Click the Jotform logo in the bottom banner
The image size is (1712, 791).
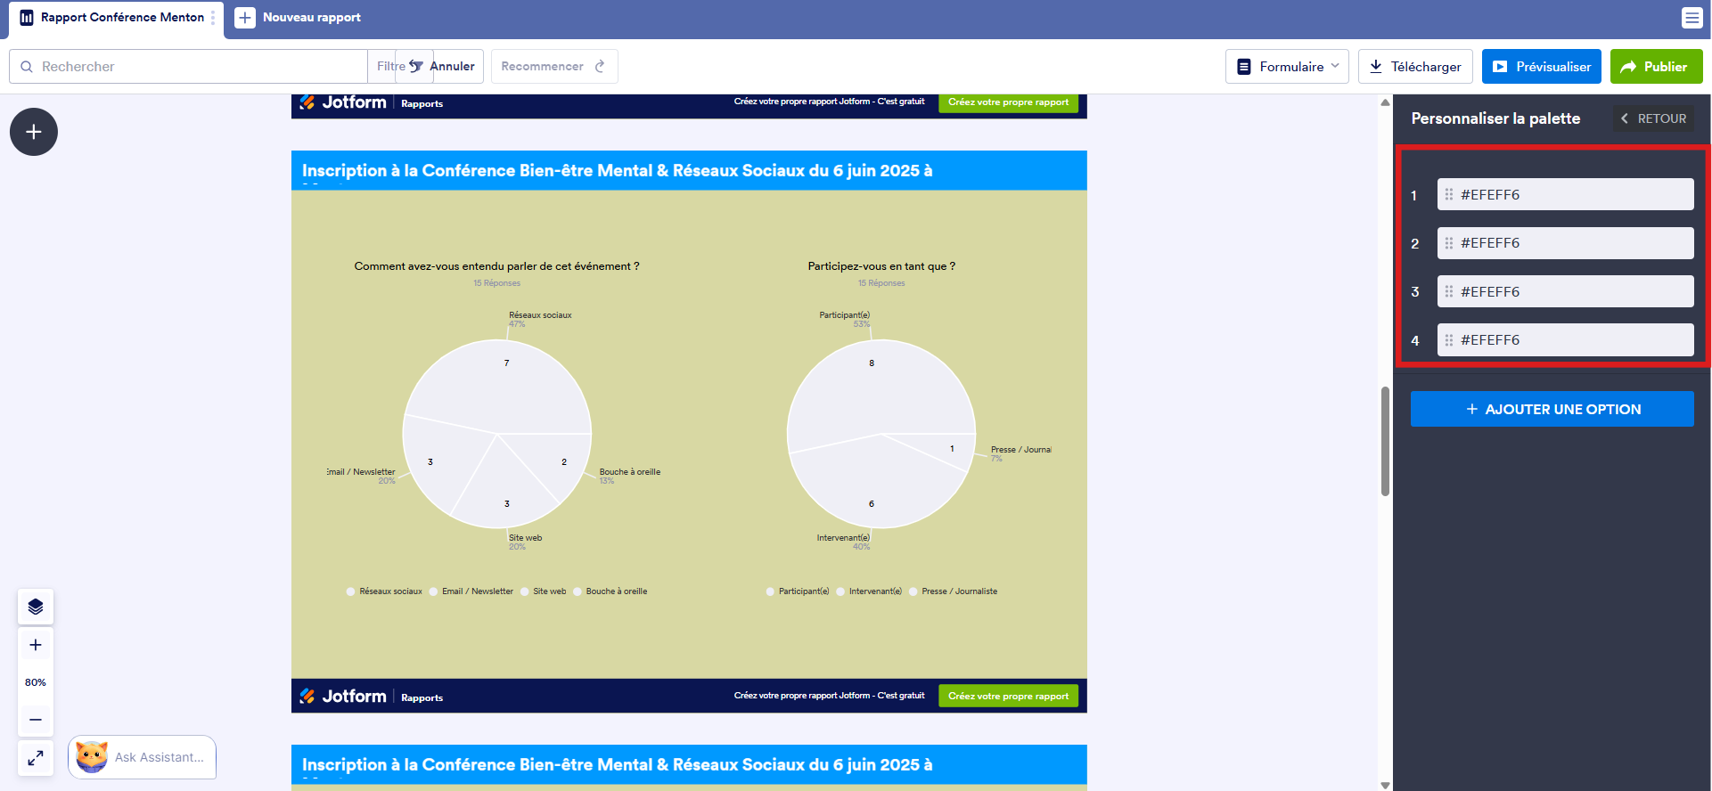tap(343, 696)
